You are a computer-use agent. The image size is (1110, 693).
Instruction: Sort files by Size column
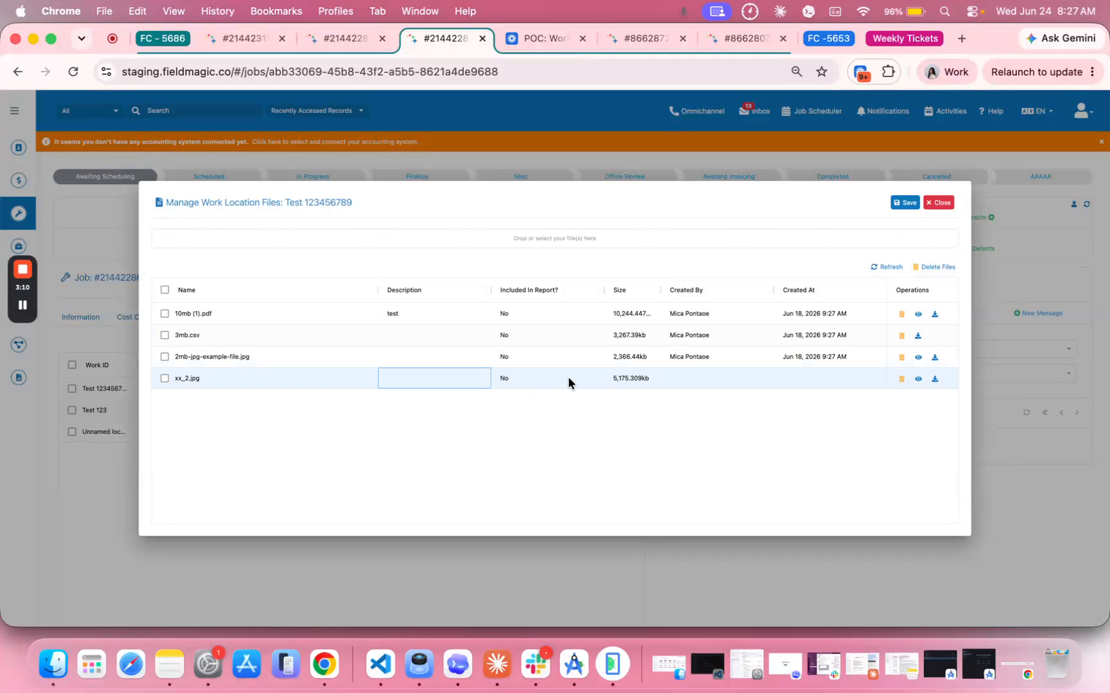click(619, 290)
